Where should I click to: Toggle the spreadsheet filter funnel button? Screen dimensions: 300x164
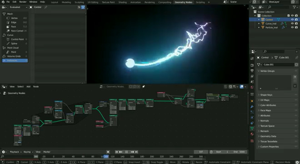[x=83, y=7]
